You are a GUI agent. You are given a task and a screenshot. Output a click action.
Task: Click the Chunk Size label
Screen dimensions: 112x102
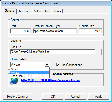(x=87, y=26)
